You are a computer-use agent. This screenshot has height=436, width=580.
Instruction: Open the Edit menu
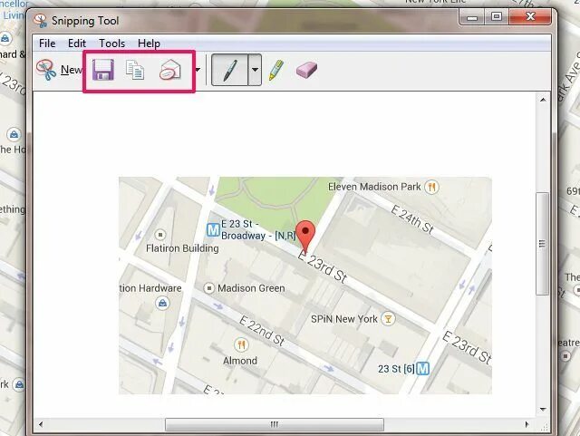pyautogui.click(x=77, y=44)
